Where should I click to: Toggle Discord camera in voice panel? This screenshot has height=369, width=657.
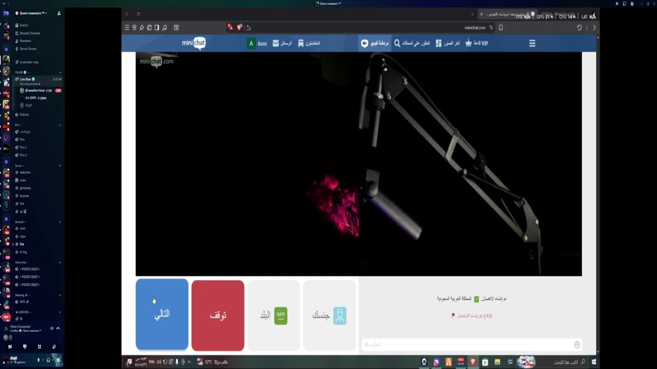click(x=10, y=347)
